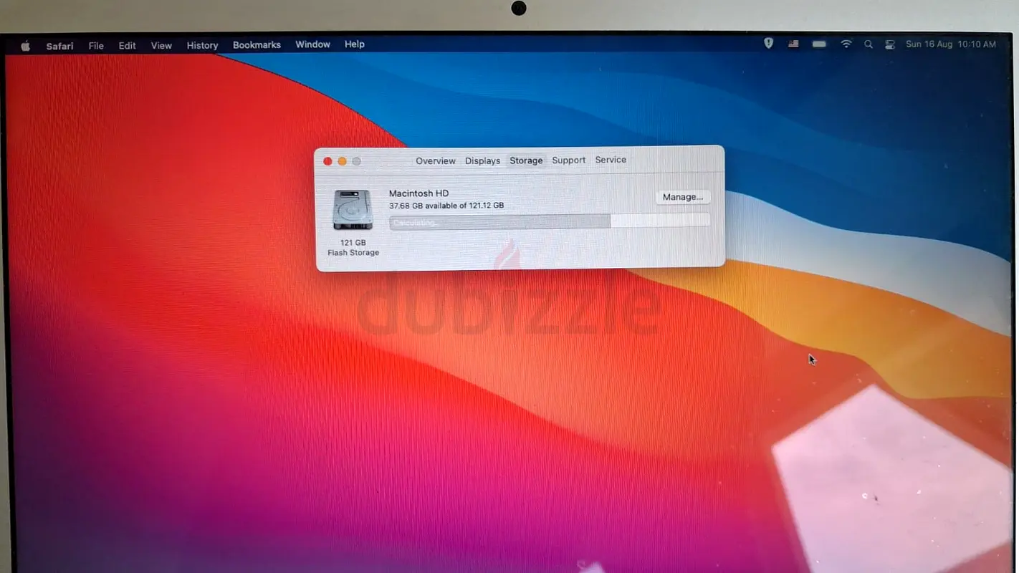This screenshot has width=1019, height=573.
Task: Open the Help menu
Action: pos(355,44)
